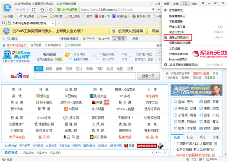This screenshot has height=163, width=228.
Task: Close the 2345网址导航 tab
Action: click(53, 23)
